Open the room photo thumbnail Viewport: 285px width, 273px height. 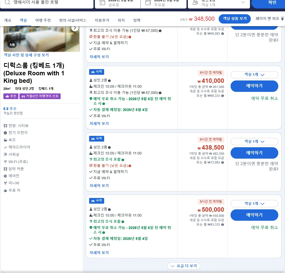pos(41,39)
